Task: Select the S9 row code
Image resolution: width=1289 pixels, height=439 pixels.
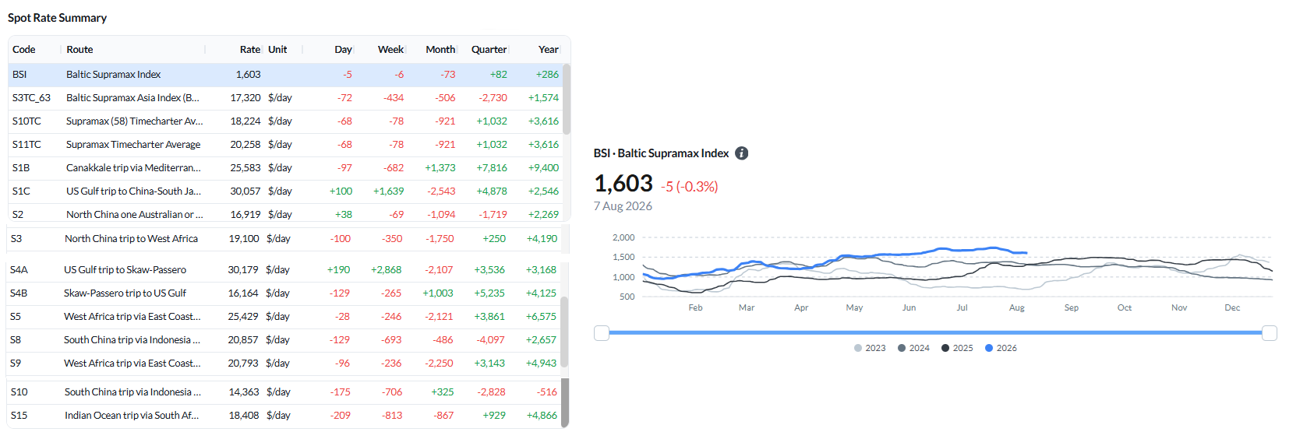Action: click(16, 363)
